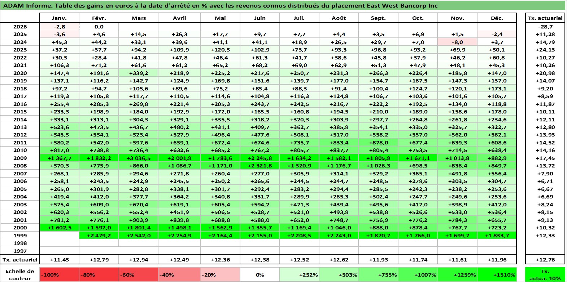Click the +6,67 Tx. actuariel value for 2005
This screenshot has width=567, height=282.
[x=545, y=189]
